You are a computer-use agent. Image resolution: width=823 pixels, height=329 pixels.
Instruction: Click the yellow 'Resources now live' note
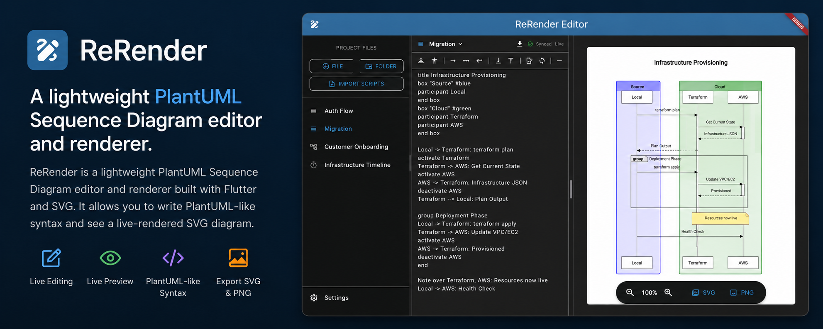click(x=720, y=218)
